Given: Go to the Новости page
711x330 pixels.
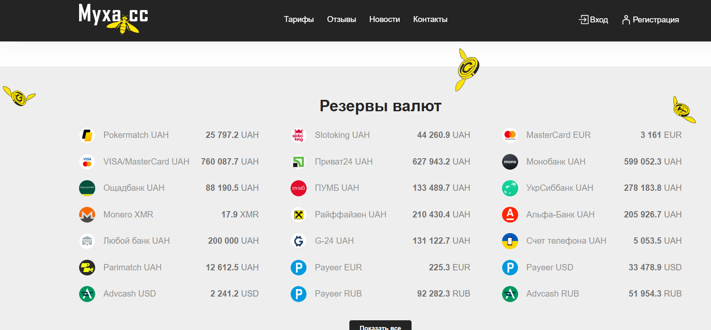Looking at the screenshot, I should click(x=384, y=19).
